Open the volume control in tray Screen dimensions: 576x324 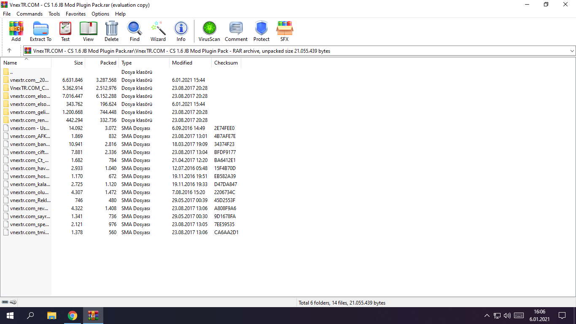[x=507, y=316]
